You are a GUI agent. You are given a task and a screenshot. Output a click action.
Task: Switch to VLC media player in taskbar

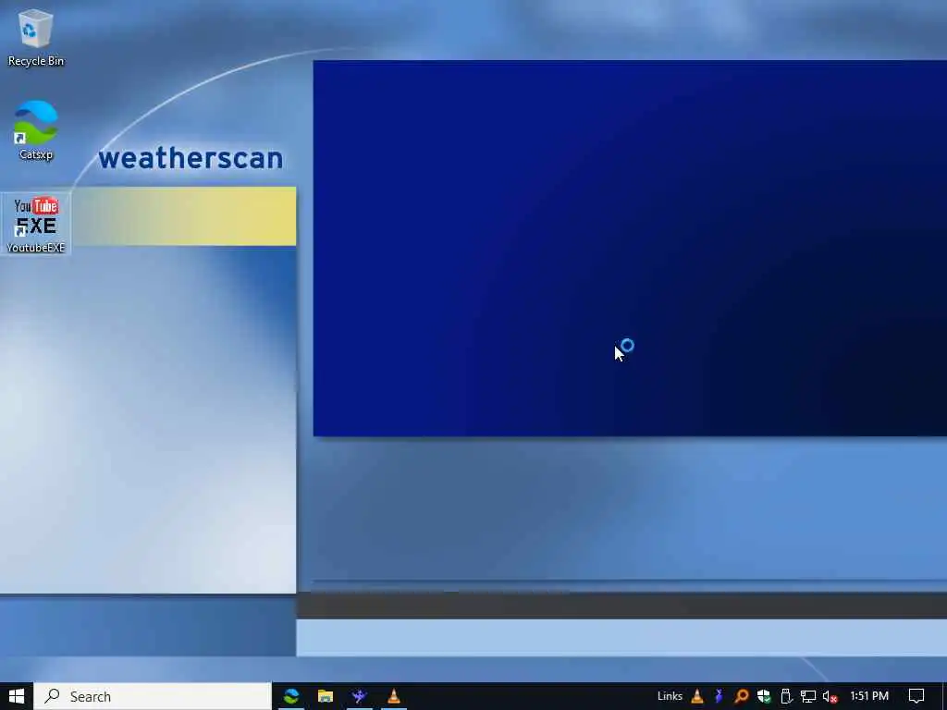394,696
